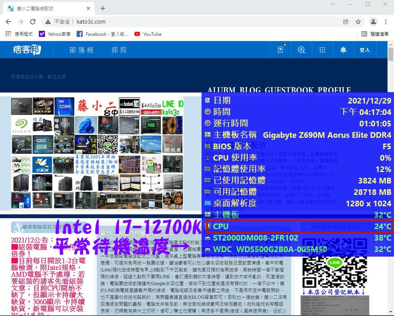Open the Chrome profile avatar
The width and height of the screenshot is (394, 316).
tap(373, 22)
